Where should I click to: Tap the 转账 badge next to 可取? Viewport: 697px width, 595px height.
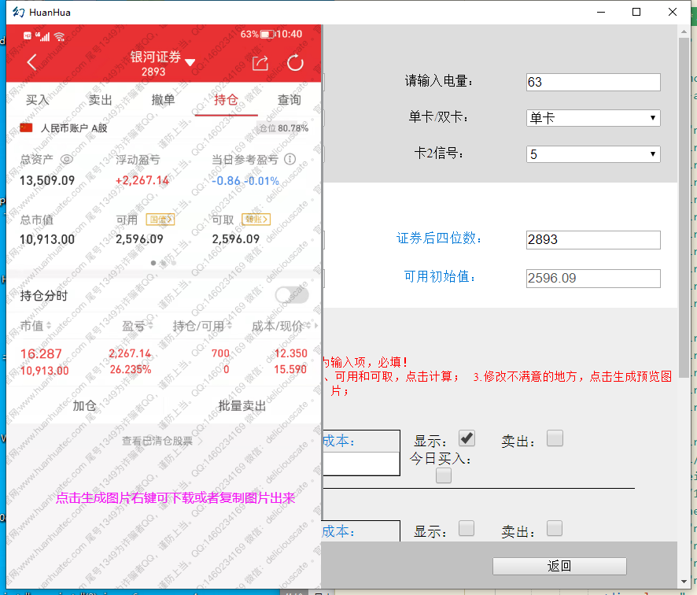pyautogui.click(x=256, y=220)
